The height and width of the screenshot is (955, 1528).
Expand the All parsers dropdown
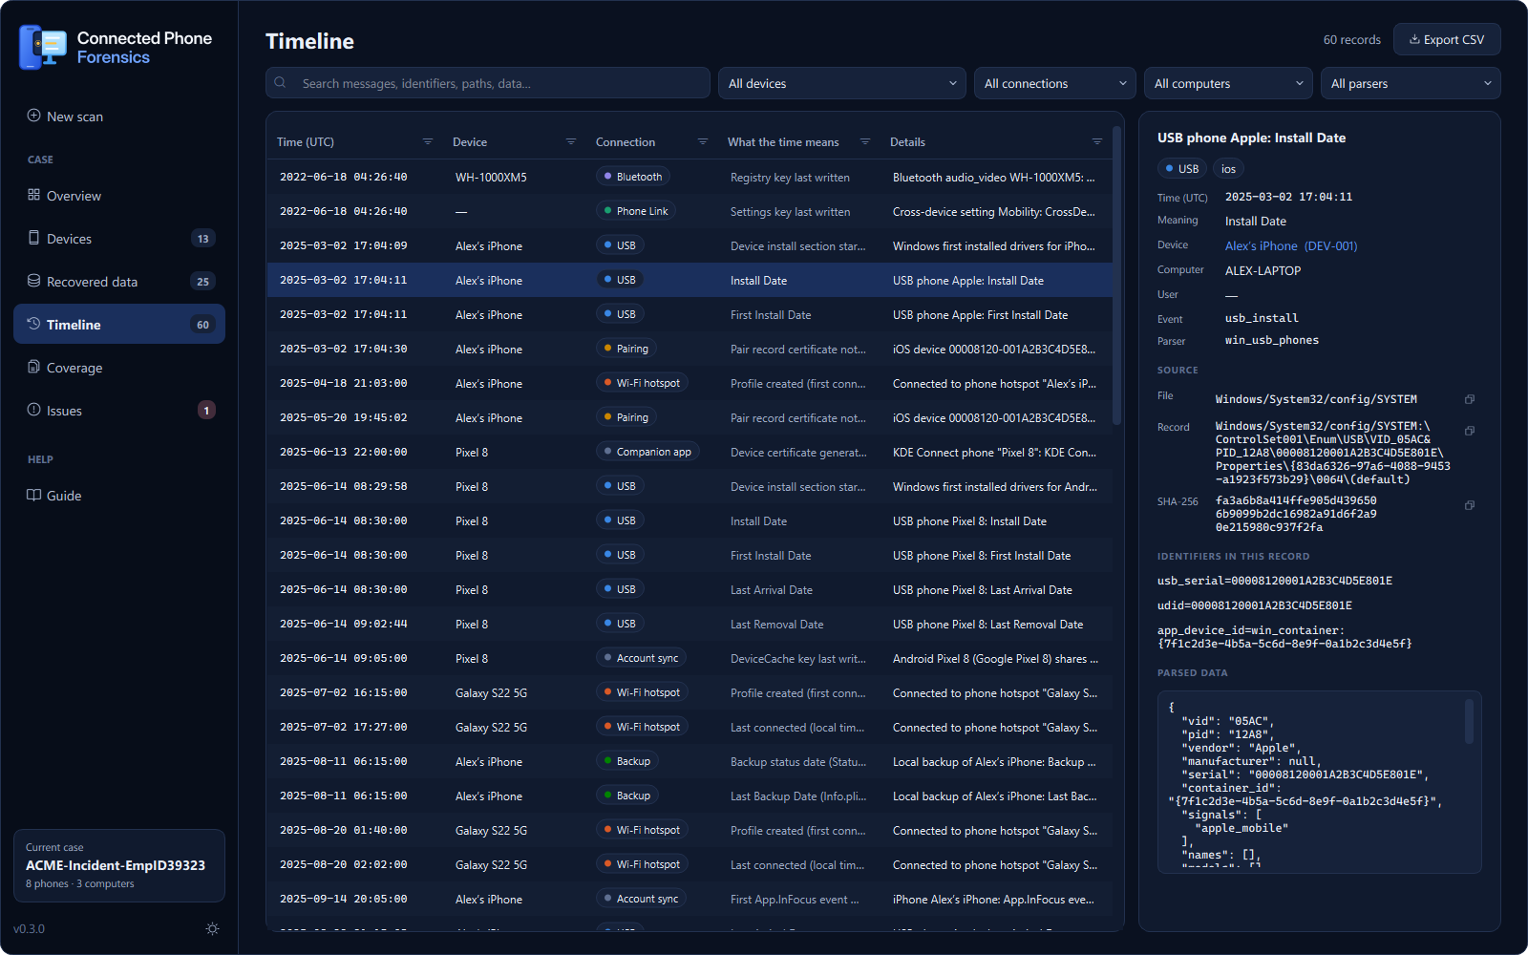tap(1411, 83)
